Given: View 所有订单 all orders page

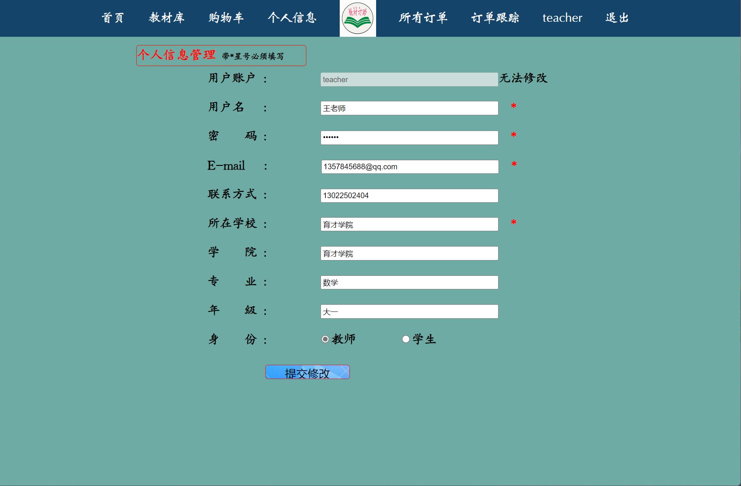Looking at the screenshot, I should coord(423,18).
